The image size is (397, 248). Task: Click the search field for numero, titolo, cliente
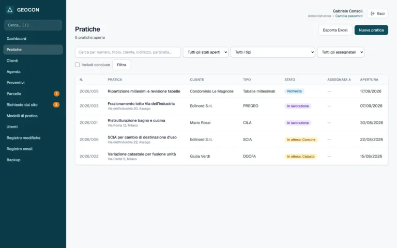pyautogui.click(x=128, y=52)
